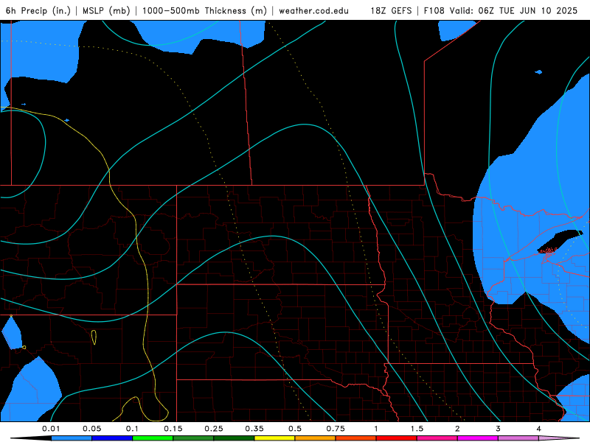
Task: Click the '1.5' colorbar label
Action: coord(417,429)
